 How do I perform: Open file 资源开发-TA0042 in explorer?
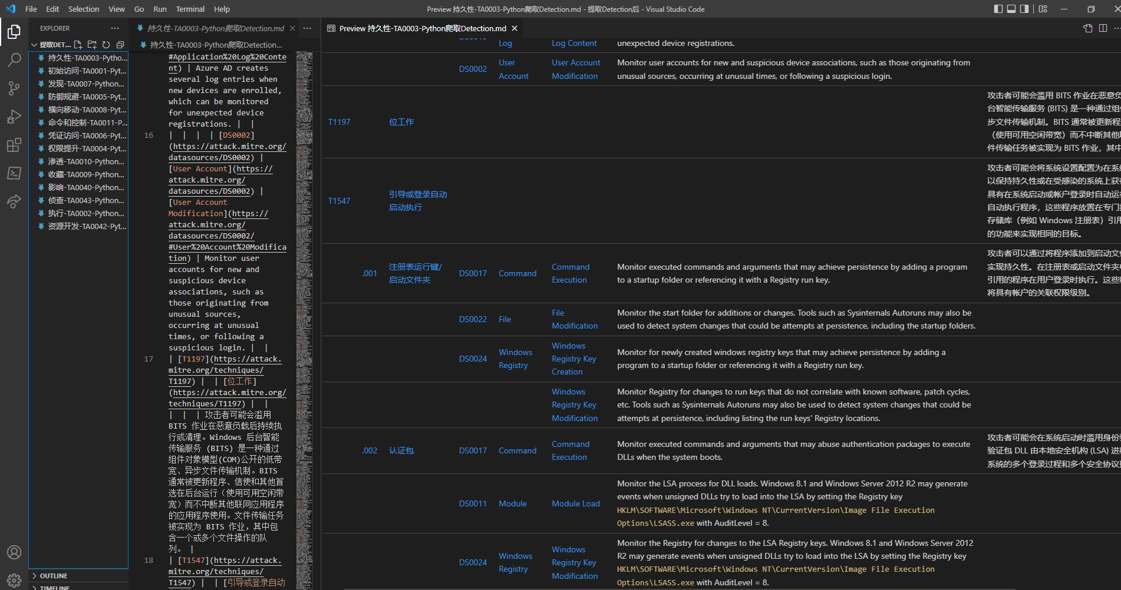tap(78, 226)
